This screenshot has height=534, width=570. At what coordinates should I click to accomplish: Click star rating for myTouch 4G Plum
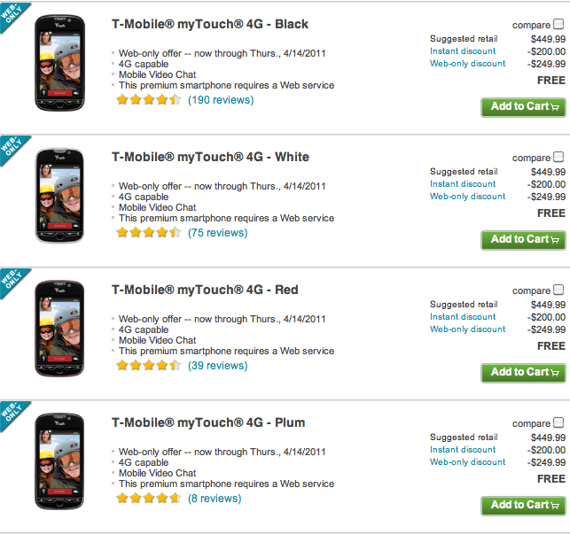tap(148, 499)
